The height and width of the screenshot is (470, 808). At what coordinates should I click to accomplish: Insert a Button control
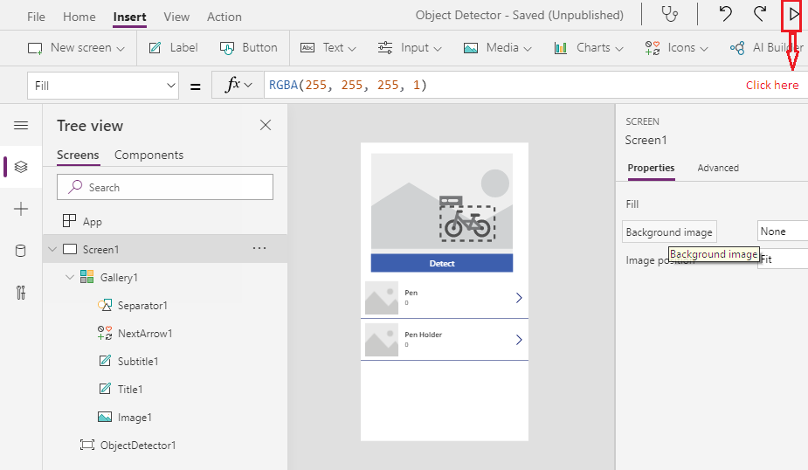point(248,48)
